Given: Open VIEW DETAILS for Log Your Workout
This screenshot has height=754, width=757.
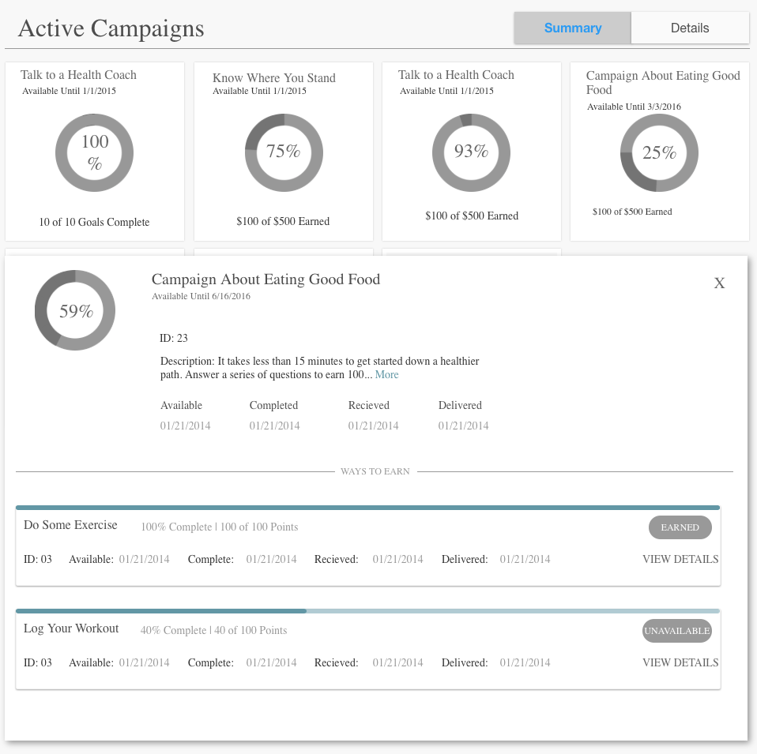Looking at the screenshot, I should [680, 662].
